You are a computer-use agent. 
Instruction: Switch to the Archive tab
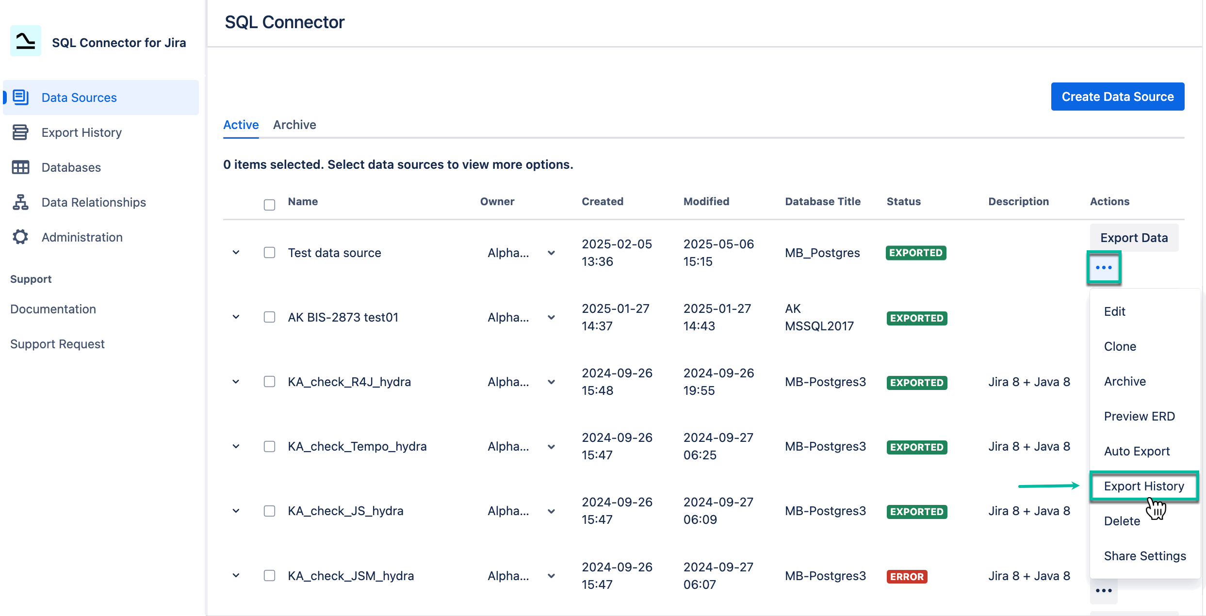pyautogui.click(x=294, y=125)
